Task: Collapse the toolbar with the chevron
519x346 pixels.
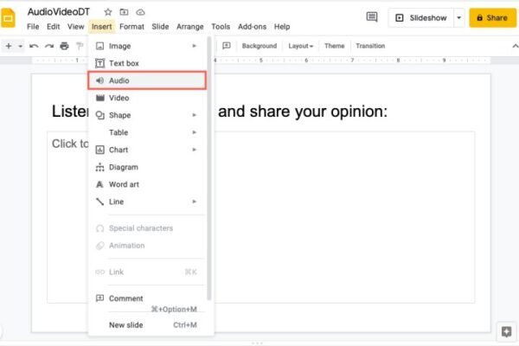Action: coord(515,46)
